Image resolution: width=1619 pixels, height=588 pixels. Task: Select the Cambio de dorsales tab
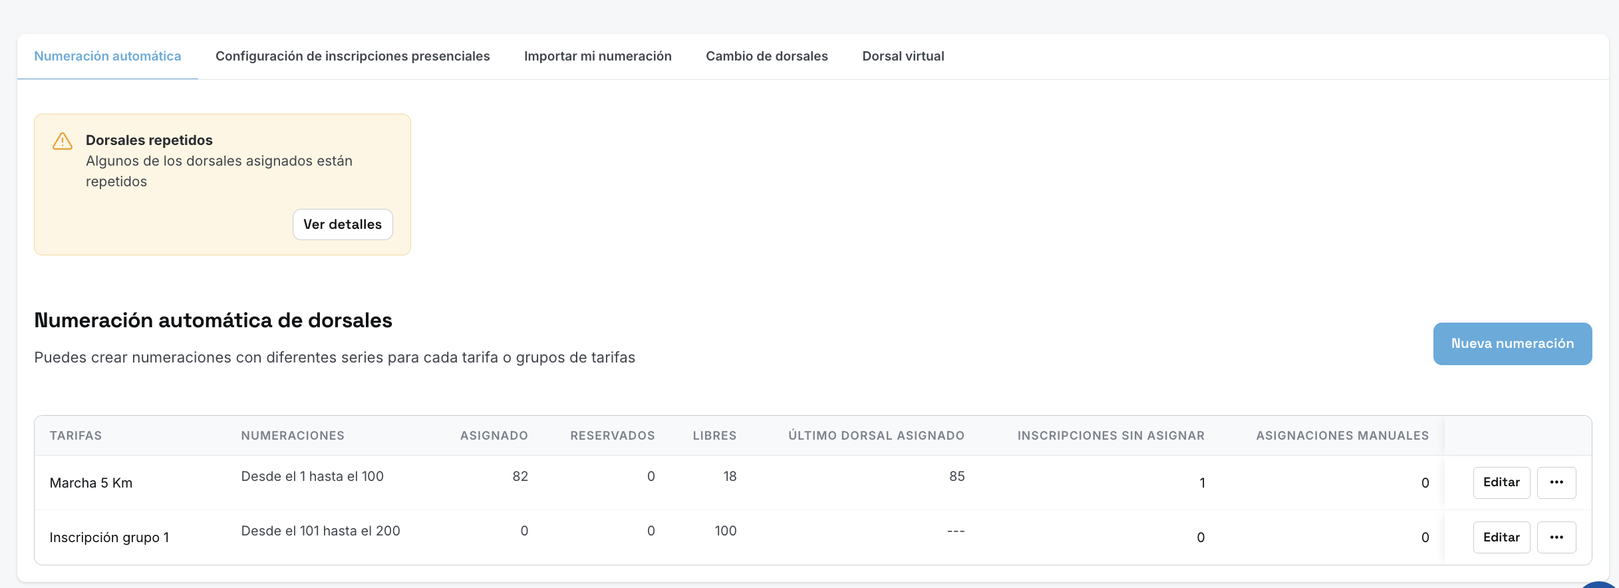click(x=767, y=57)
